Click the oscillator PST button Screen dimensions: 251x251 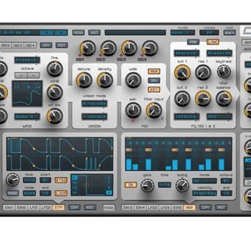61,45
